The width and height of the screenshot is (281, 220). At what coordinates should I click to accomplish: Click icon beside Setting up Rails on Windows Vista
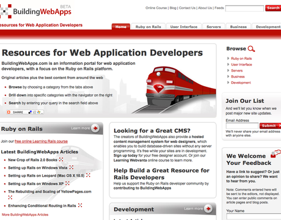(71, 167)
